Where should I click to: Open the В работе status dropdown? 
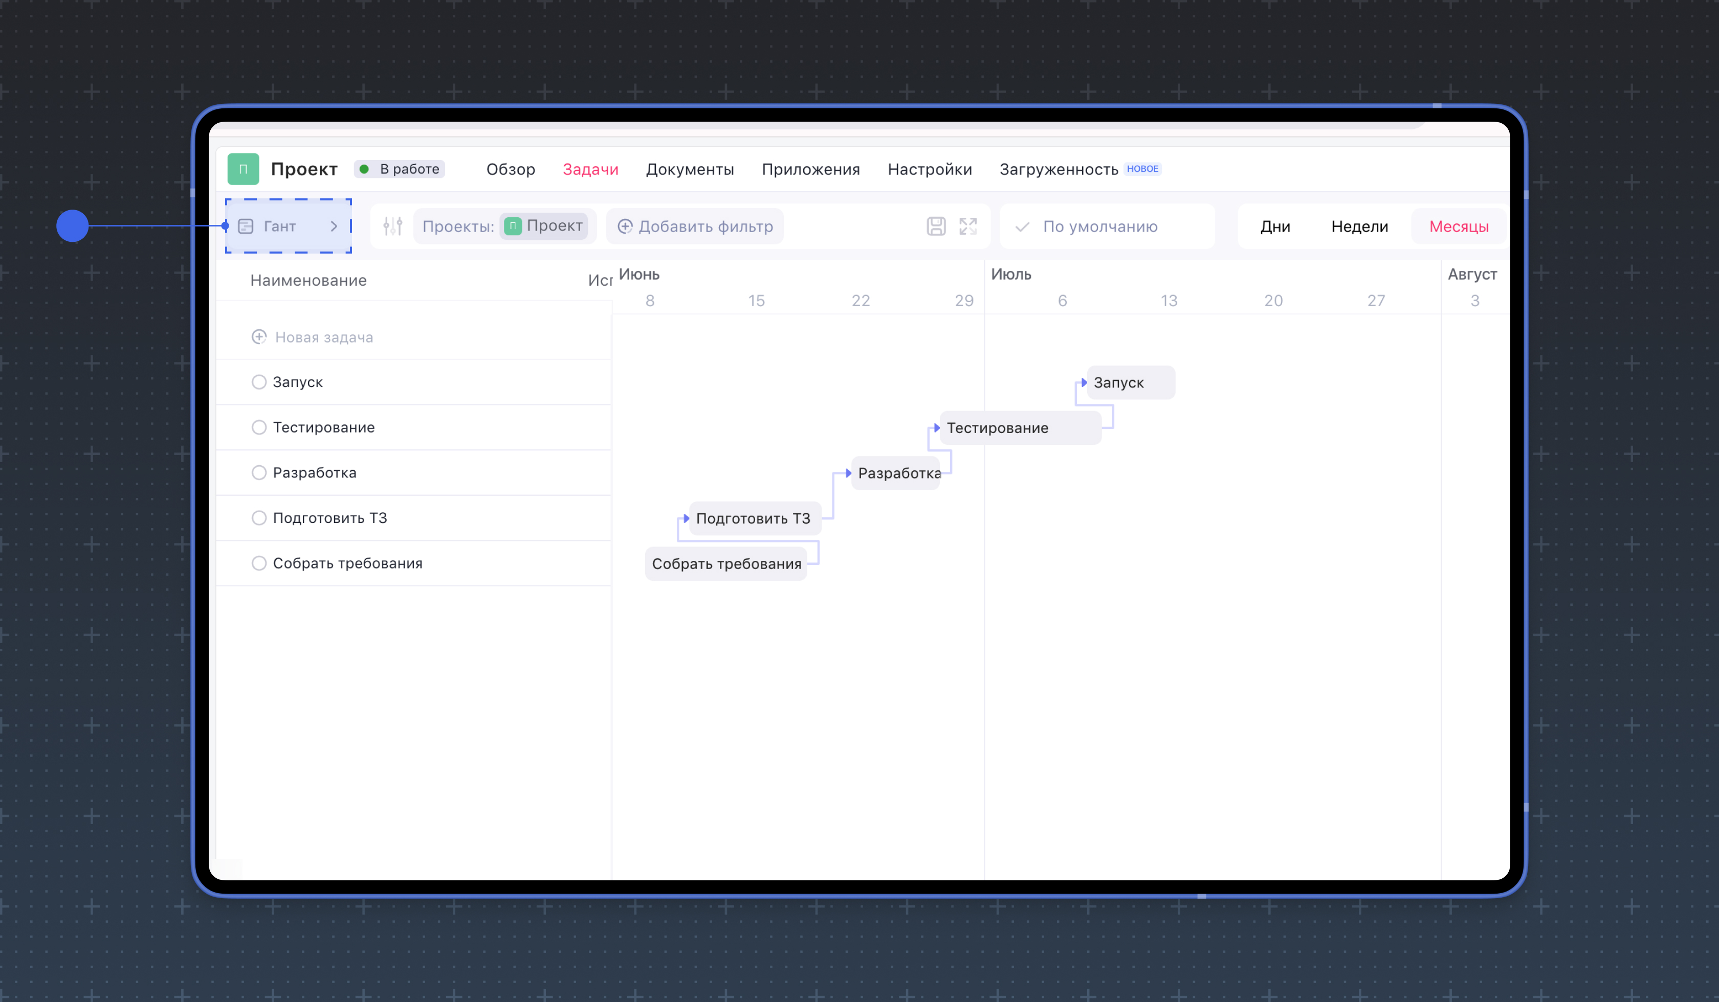coord(400,169)
